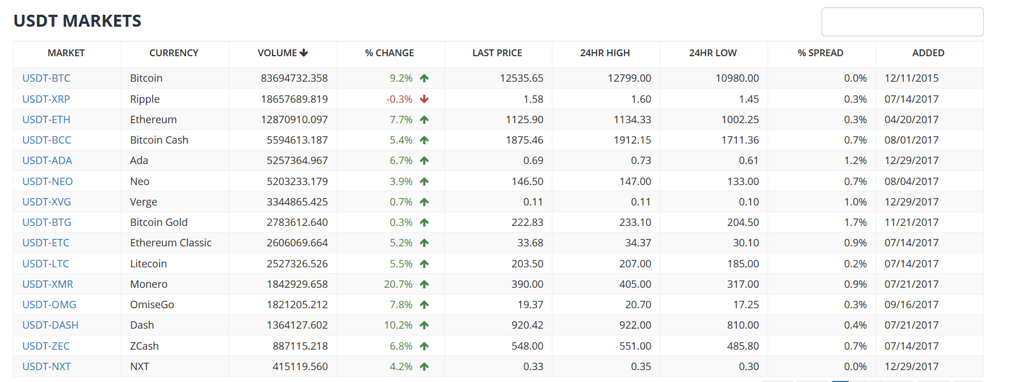
Task: Sort by the ADDED date column header
Action: tap(928, 53)
